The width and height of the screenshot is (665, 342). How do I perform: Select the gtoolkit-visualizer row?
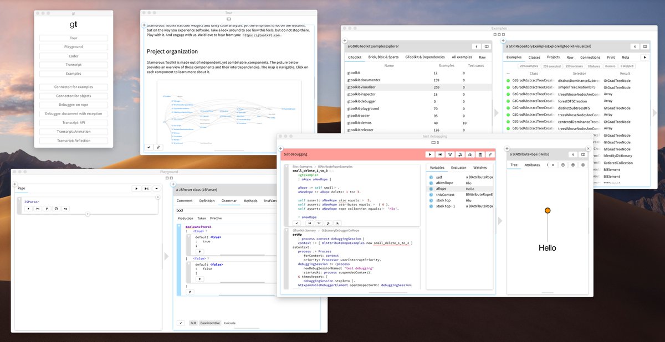[x=418, y=87]
